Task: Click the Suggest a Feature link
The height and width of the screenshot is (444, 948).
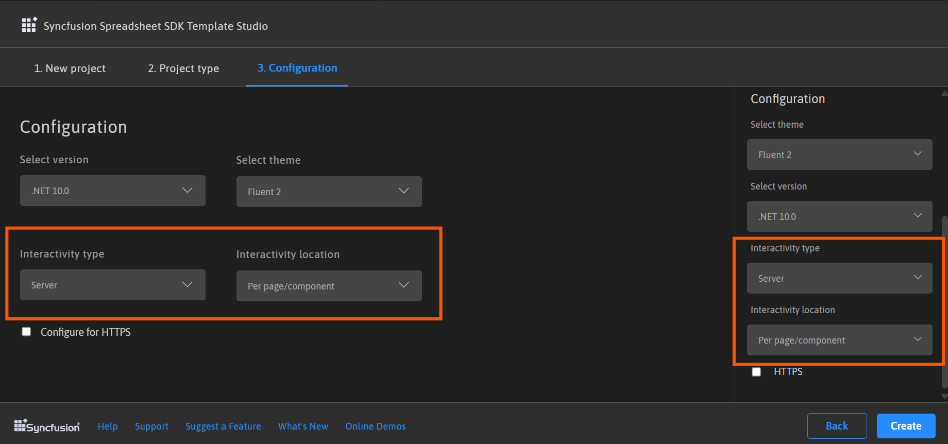Action: pos(223,426)
